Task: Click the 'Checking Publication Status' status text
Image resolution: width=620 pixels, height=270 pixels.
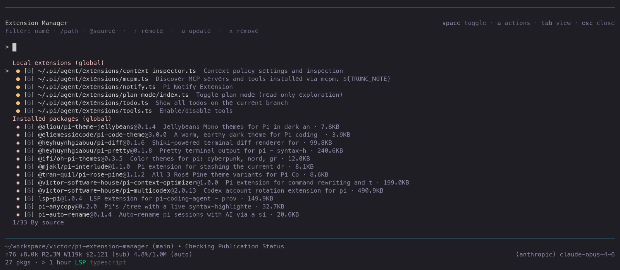Action: point(234,246)
